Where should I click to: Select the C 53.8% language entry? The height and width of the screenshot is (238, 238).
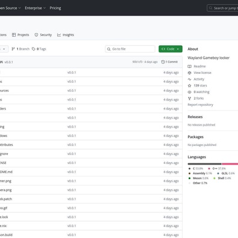196,168
